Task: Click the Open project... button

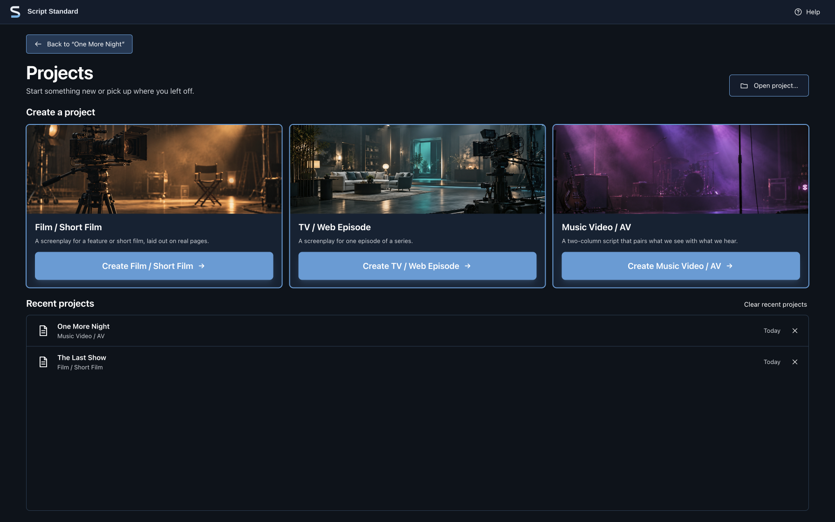Action: [769, 86]
